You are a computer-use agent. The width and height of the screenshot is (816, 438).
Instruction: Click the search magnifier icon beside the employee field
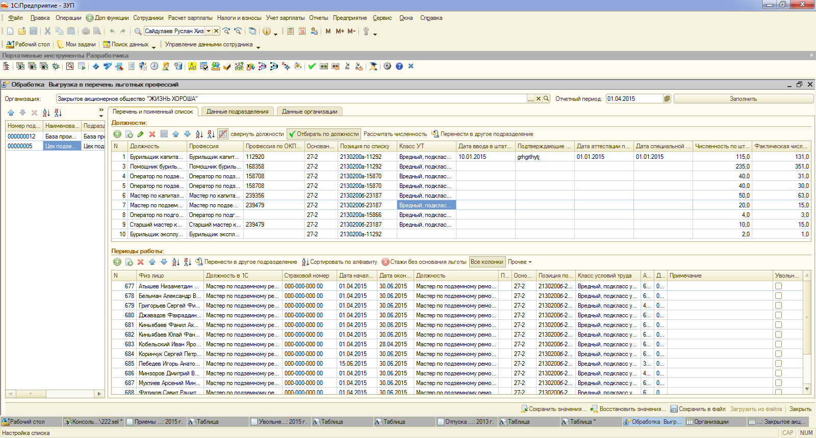tap(138, 31)
